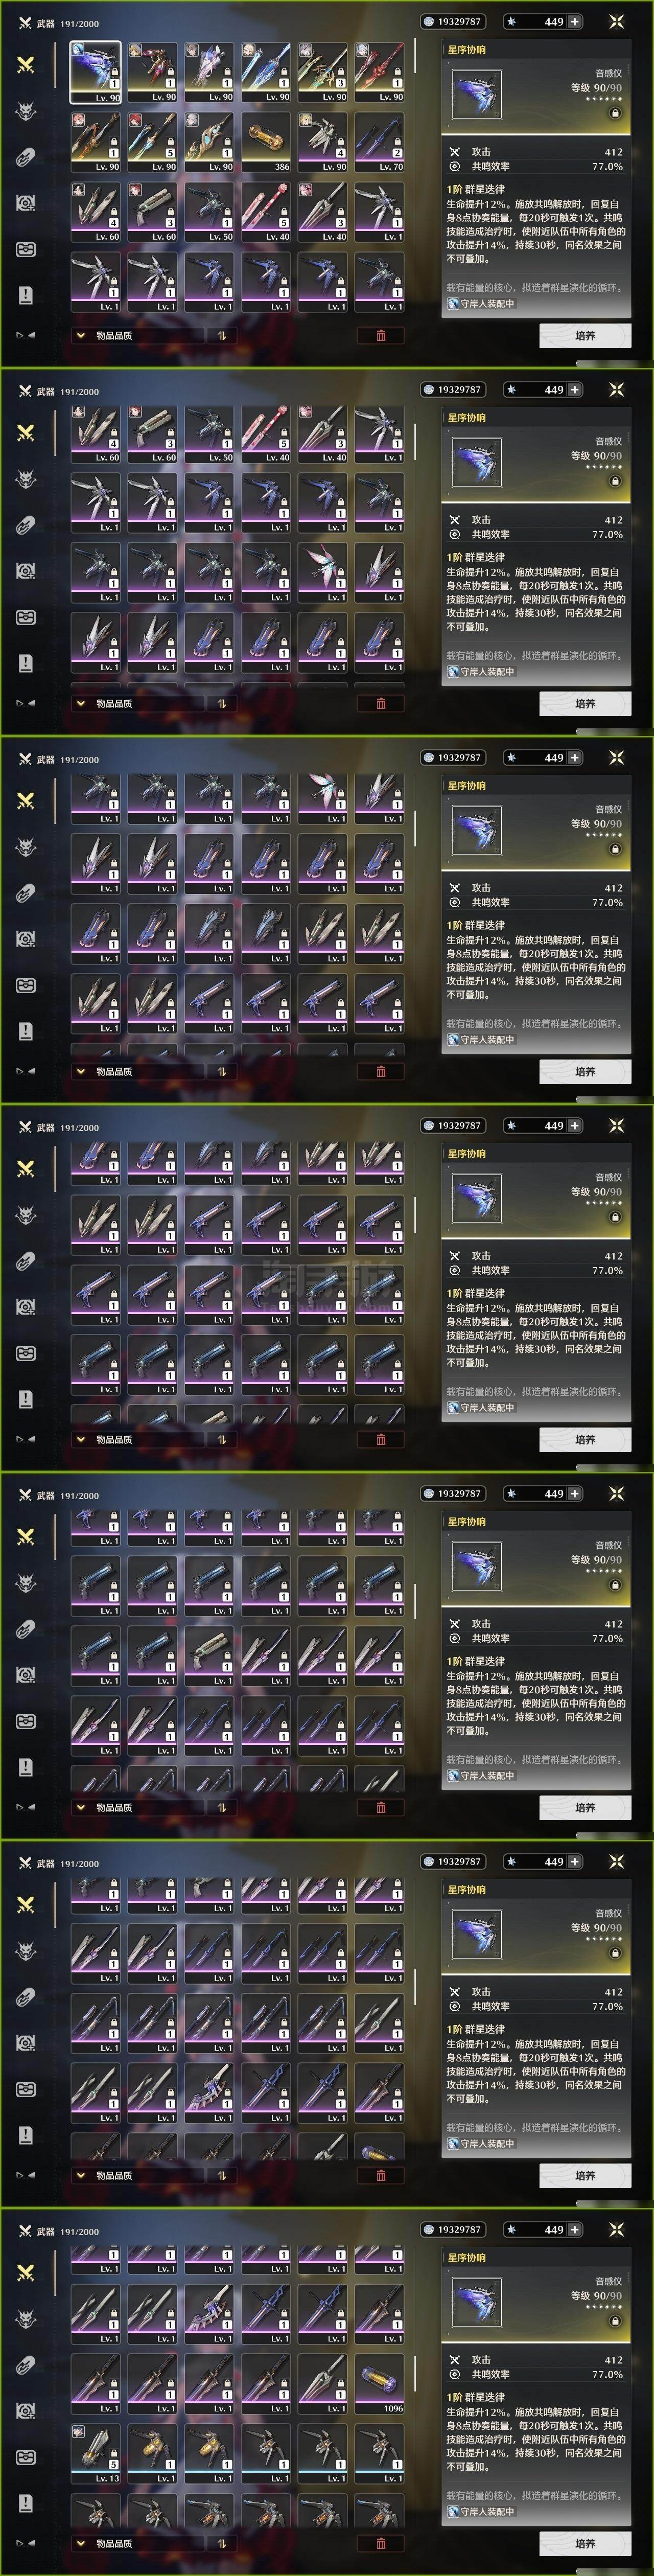
Task: Click the 培养 button in topmost panel
Action: pos(585,336)
